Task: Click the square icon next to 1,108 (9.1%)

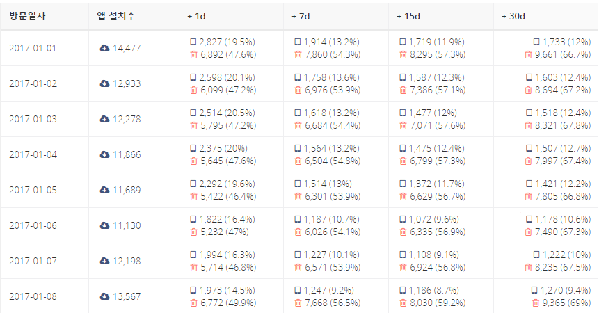Action: (403, 255)
